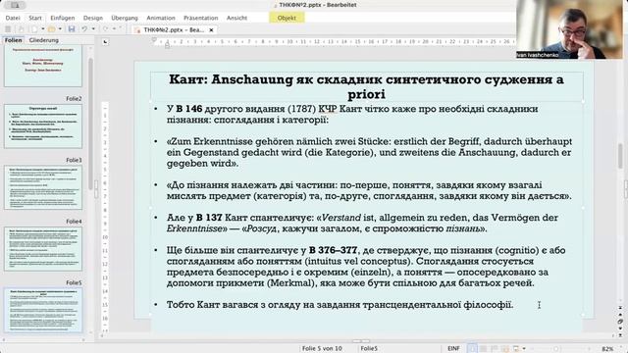Image resolution: width=628 pixels, height=353 pixels.
Task: Open the Datei menu
Action: tap(13, 18)
